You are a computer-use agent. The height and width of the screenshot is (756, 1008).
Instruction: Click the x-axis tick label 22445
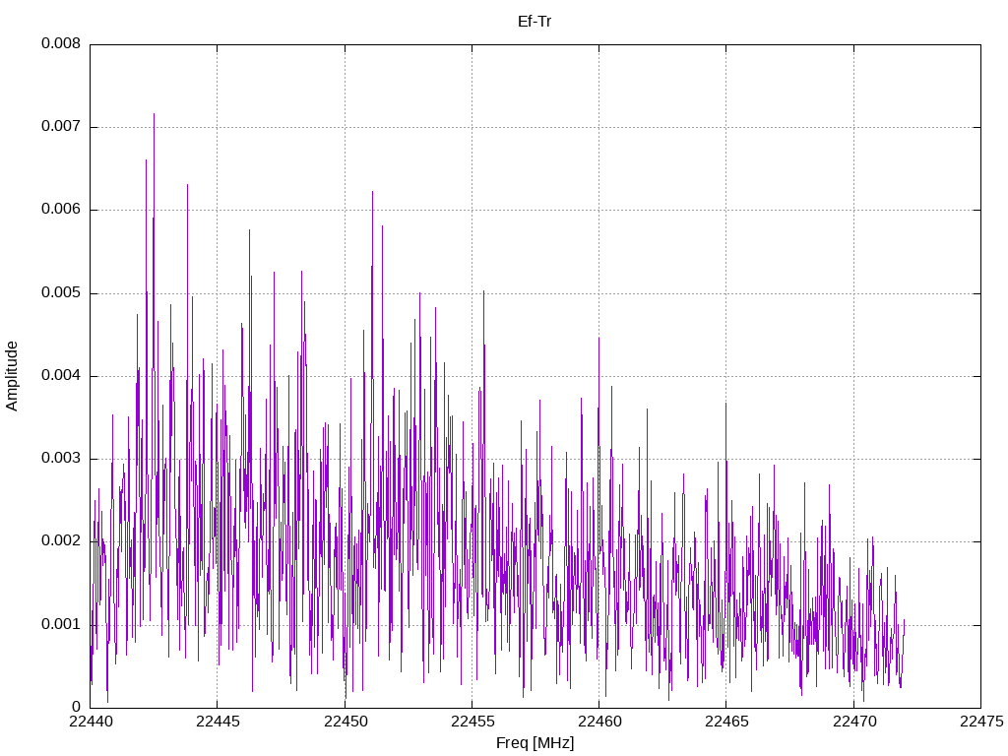click(x=218, y=722)
